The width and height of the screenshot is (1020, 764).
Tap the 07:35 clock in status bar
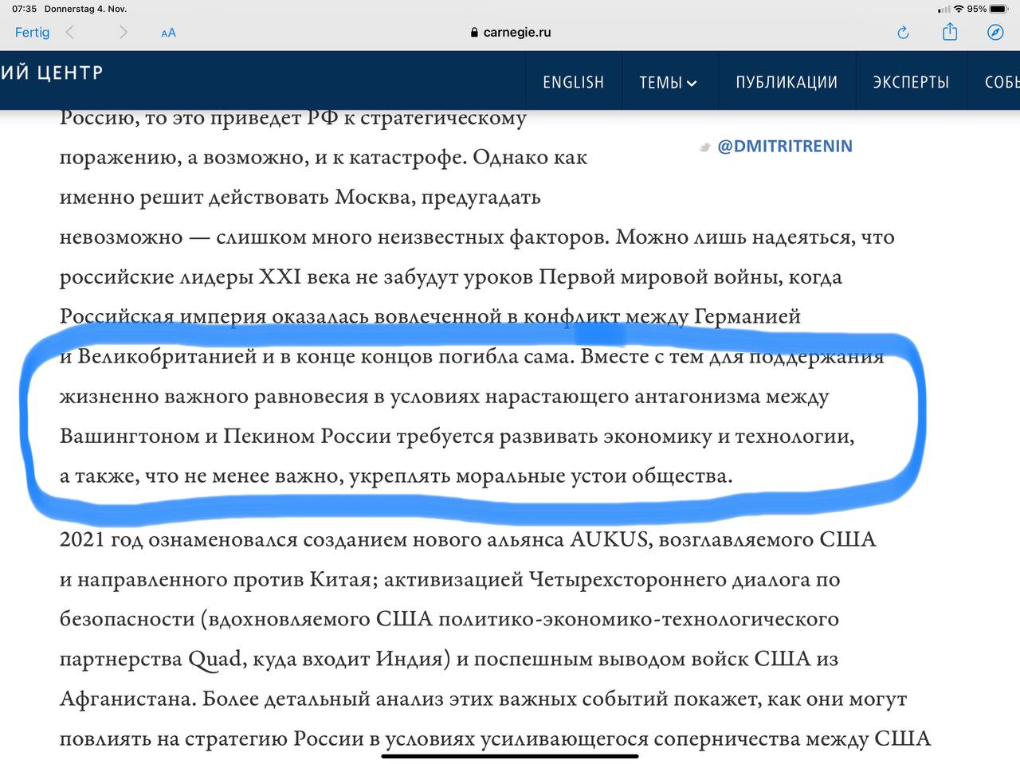pyautogui.click(x=24, y=9)
